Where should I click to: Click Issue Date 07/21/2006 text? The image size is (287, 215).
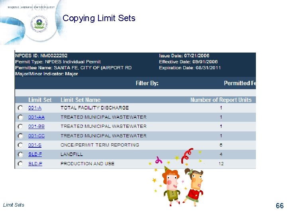[184, 56]
